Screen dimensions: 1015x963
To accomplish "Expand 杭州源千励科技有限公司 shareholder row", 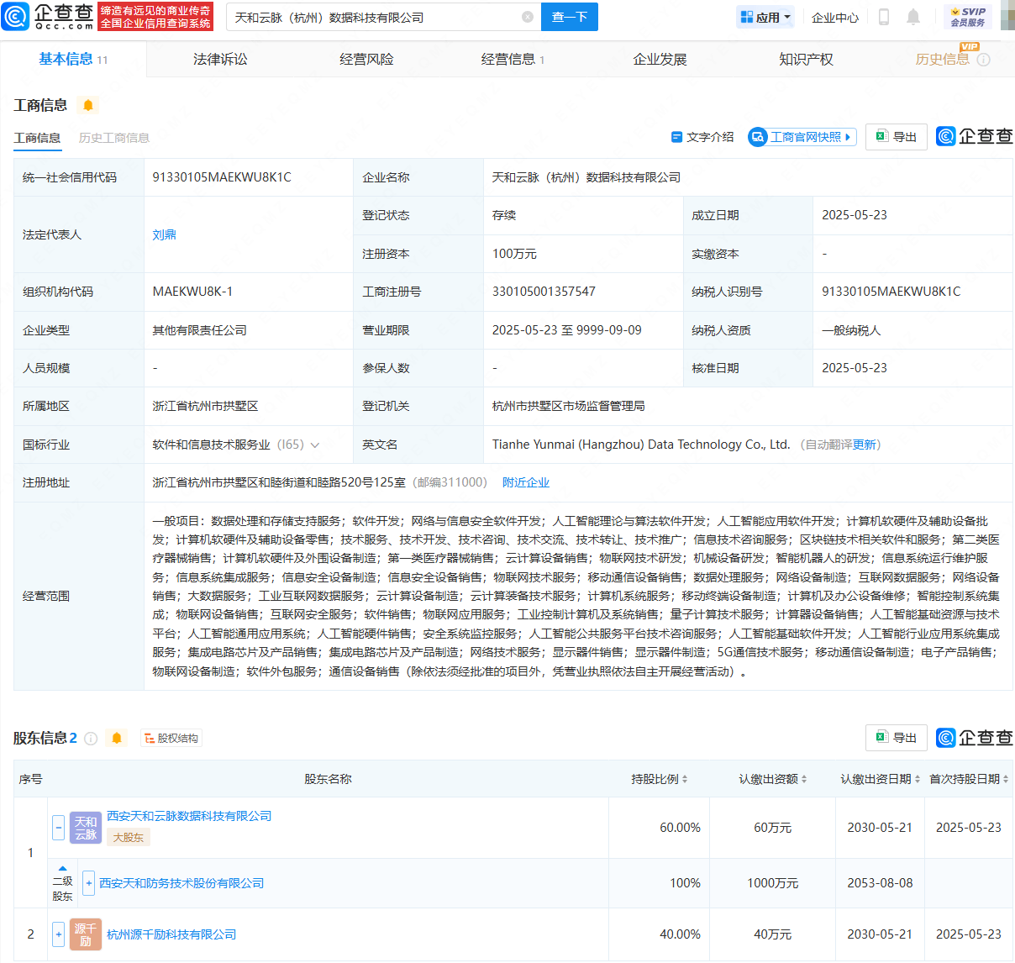I will (58, 934).
